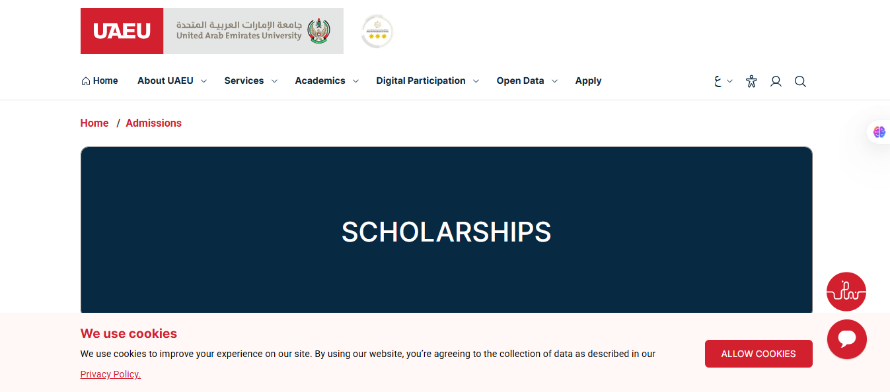Open the Privacy Policy link

pyautogui.click(x=110, y=374)
